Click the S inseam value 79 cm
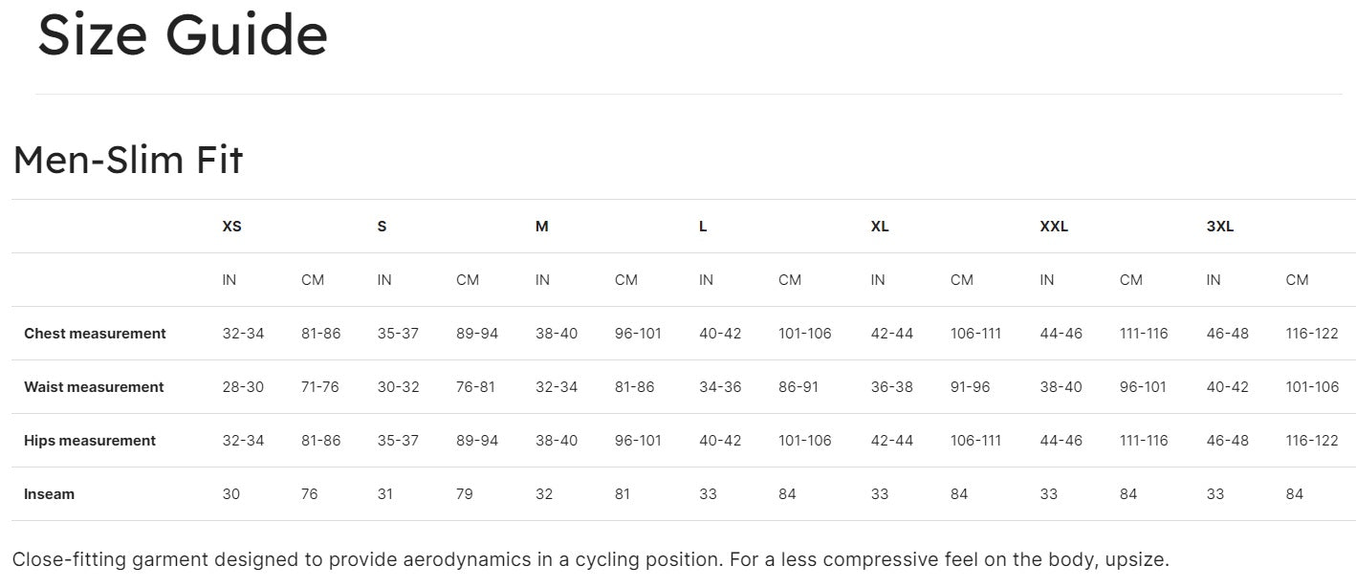The image size is (1356, 587). (x=466, y=494)
